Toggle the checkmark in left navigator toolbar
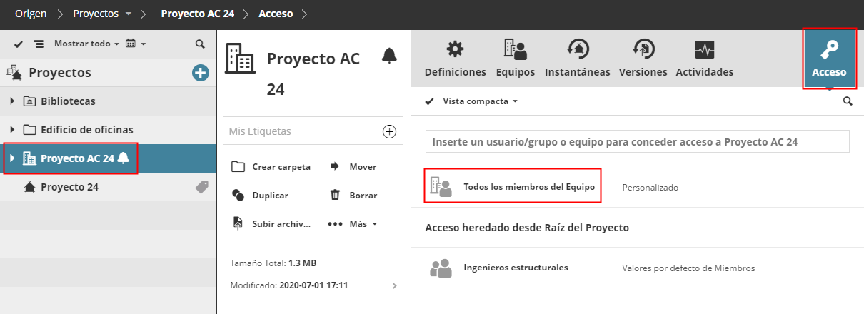864x314 pixels. click(19, 44)
